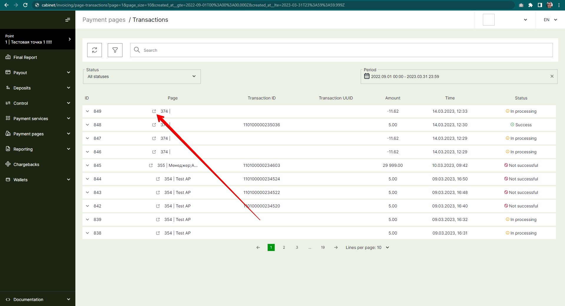Screen dimensions: 565x306
Task: Open external link icon in row 843
Action: [158, 192]
